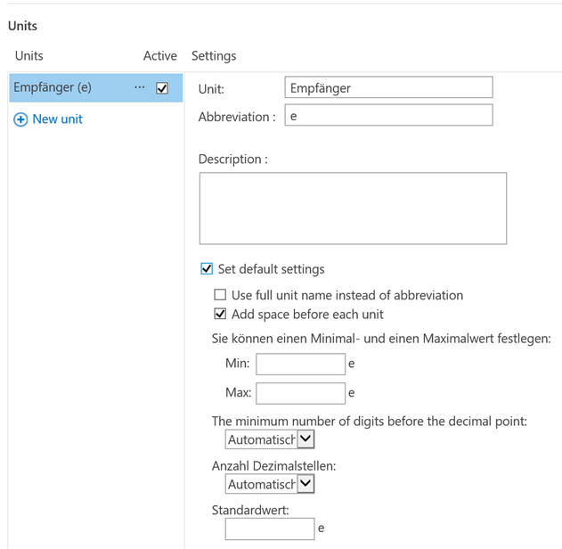Click the Units column header
The width and height of the screenshot is (562, 549).
click(x=29, y=56)
